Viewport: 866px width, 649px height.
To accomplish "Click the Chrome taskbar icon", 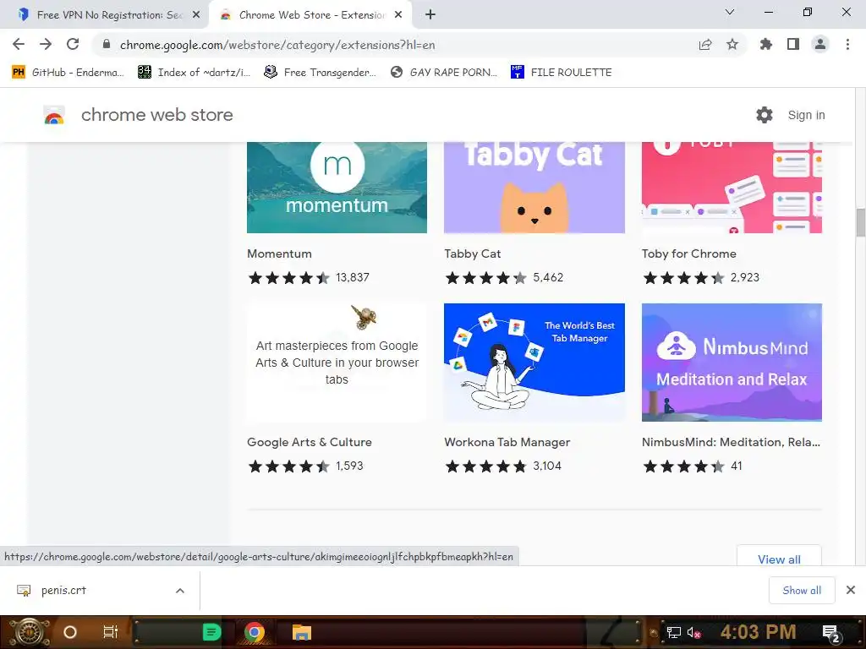I will pos(254,632).
